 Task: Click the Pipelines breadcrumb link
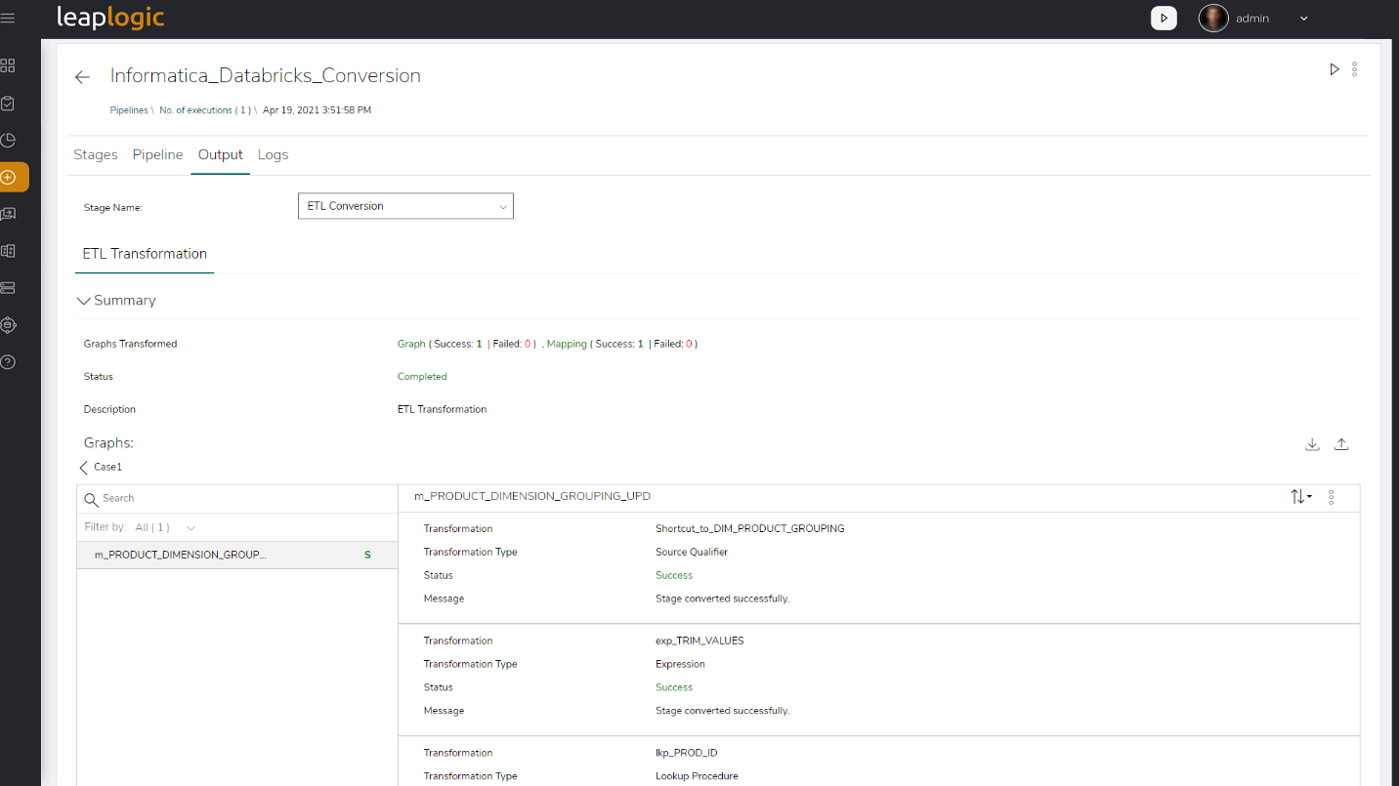[x=129, y=110]
